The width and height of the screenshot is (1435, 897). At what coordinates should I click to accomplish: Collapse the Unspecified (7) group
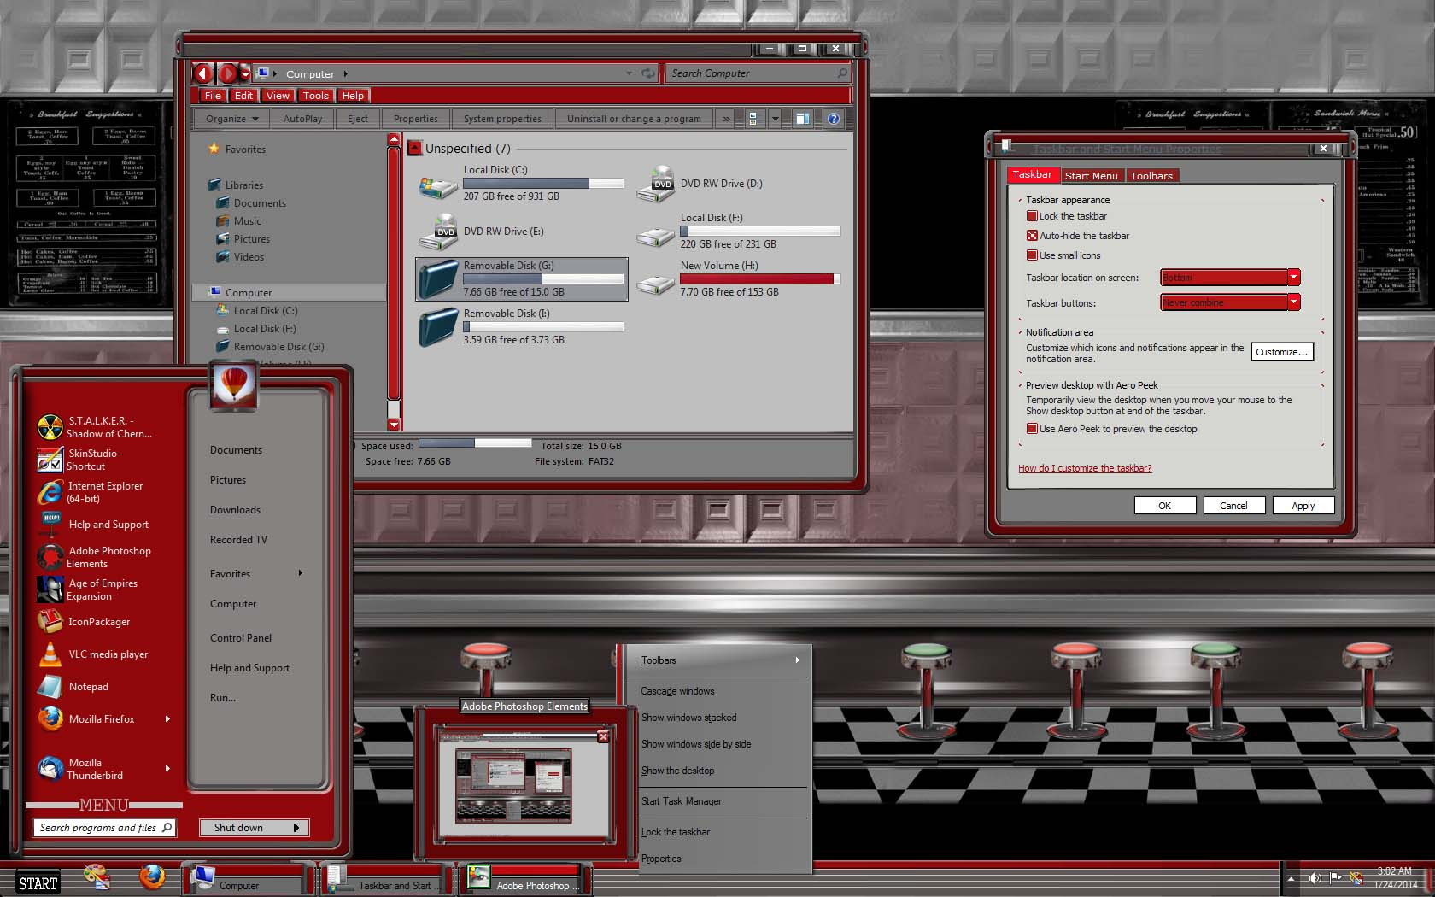414,149
